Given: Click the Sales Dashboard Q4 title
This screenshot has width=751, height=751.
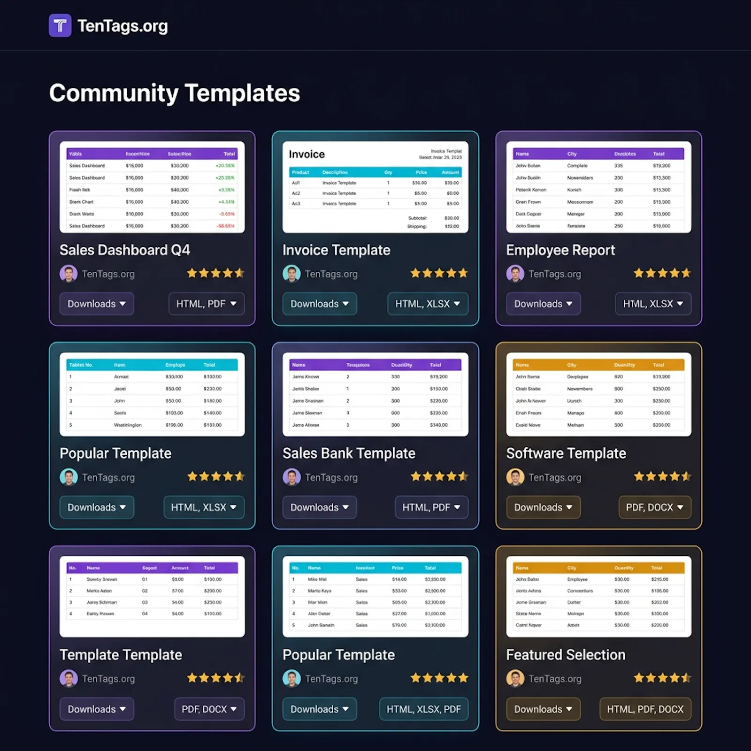Looking at the screenshot, I should [125, 250].
